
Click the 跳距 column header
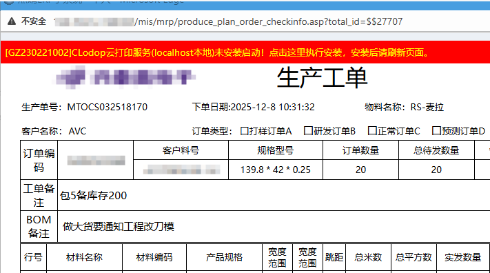click(x=334, y=257)
